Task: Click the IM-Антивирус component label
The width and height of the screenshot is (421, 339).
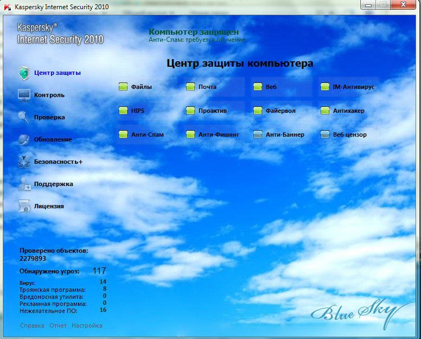Action: [x=353, y=87]
